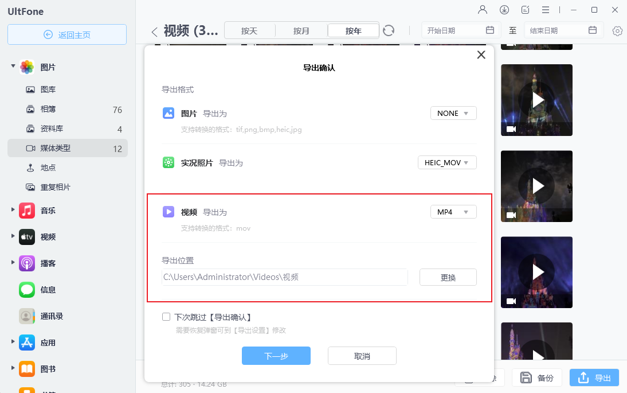
Task: Enable 下次跳过【导出确认】 checkbox
Action: click(166, 317)
